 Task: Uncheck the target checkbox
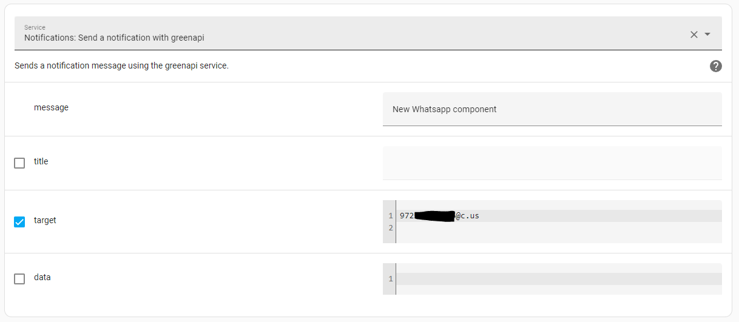click(19, 222)
